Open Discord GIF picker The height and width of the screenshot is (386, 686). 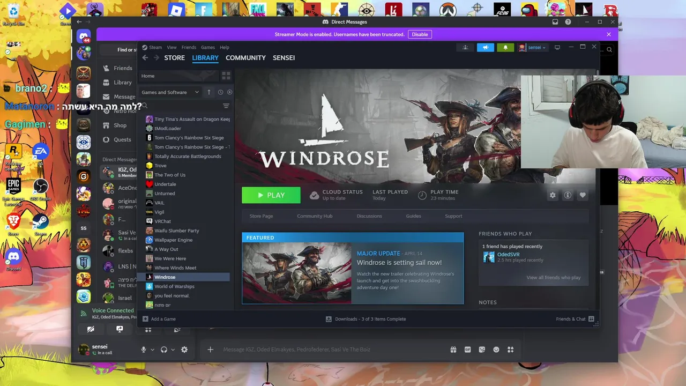(467, 350)
